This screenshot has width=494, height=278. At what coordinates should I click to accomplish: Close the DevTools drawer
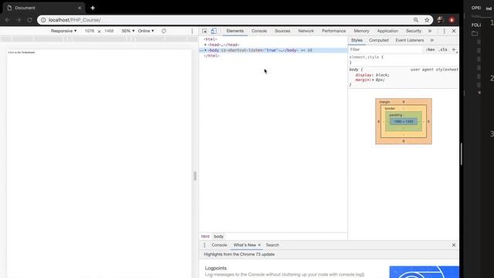coord(454,245)
